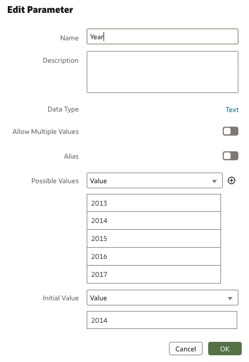This screenshot has height=362, width=249.
Task: Select the 2014 possible value row
Action: click(154, 221)
